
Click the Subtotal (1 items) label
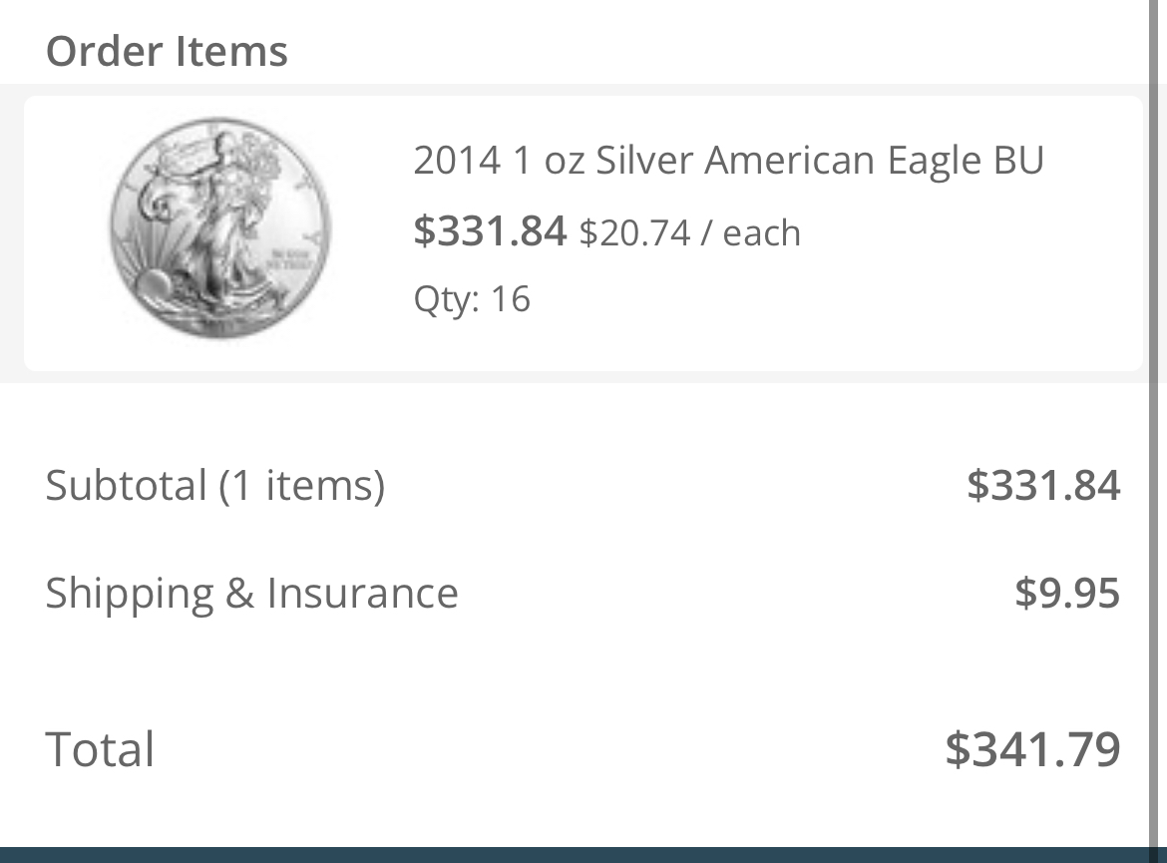point(214,485)
